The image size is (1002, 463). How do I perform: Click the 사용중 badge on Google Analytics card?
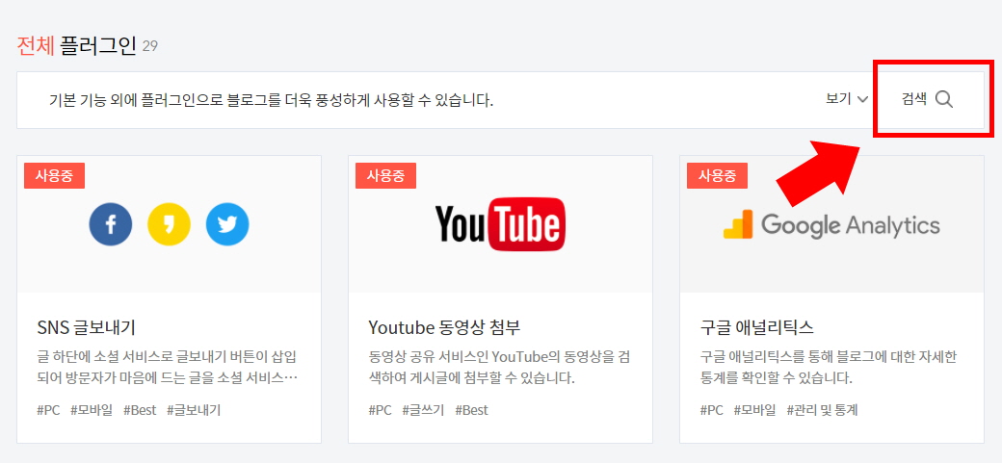coord(717,175)
